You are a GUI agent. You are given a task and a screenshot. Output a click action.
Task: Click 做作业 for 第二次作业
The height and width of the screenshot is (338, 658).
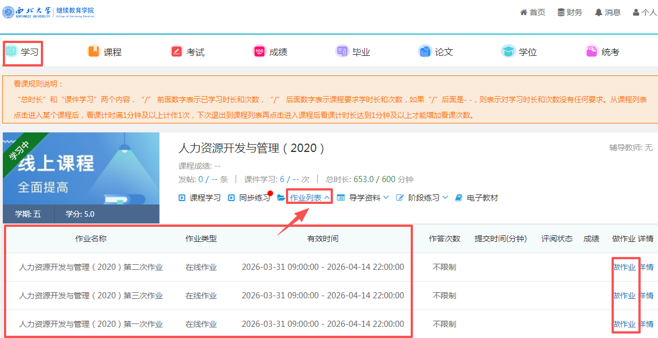point(624,267)
